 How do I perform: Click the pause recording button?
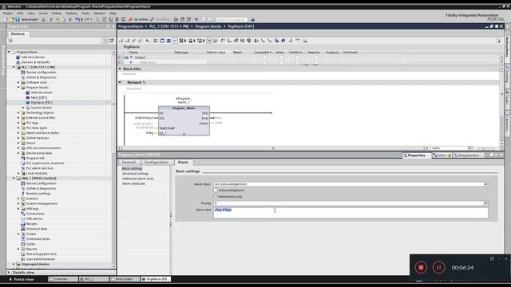[438, 268]
